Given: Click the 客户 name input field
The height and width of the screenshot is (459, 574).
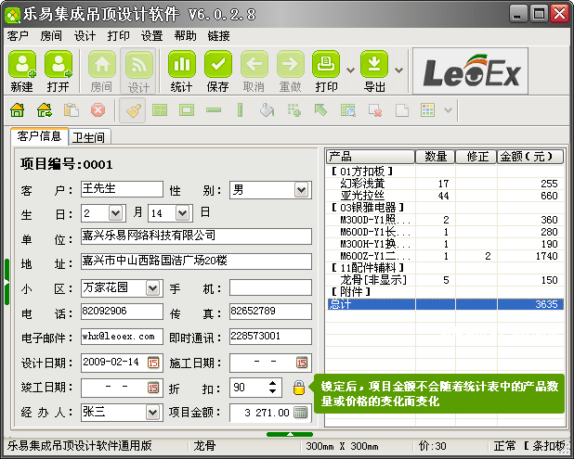Looking at the screenshot, I should 121,189.
